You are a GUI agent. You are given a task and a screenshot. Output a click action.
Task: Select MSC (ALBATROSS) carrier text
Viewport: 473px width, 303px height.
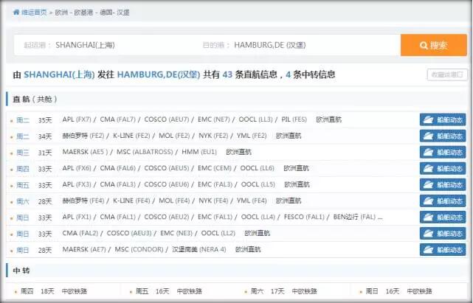[x=145, y=152]
